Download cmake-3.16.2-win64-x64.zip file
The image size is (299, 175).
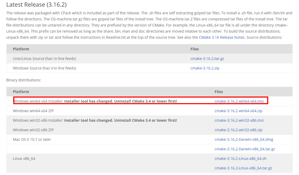pos(238,111)
